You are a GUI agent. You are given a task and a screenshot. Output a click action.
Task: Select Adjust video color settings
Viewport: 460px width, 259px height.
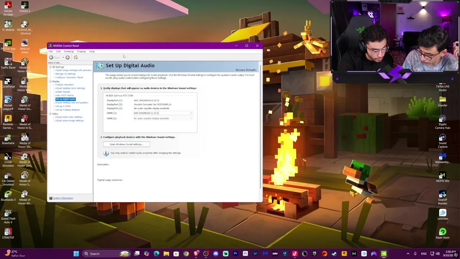[x=69, y=117]
